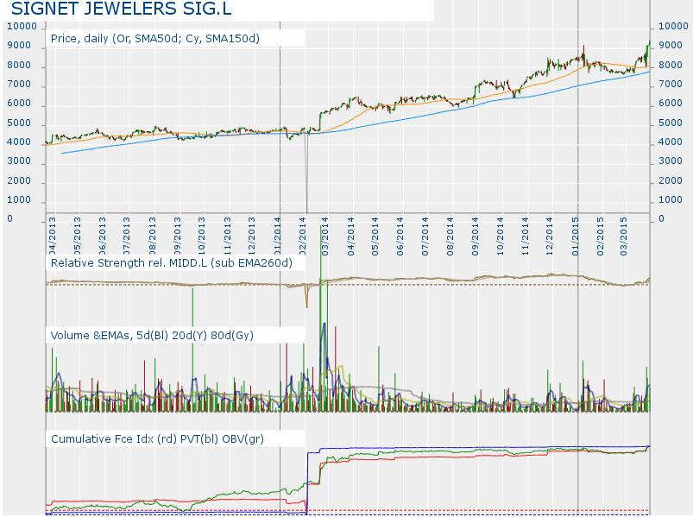Click the Volume & EMAs legend label
The height and width of the screenshot is (517, 693).
pyautogui.click(x=152, y=336)
